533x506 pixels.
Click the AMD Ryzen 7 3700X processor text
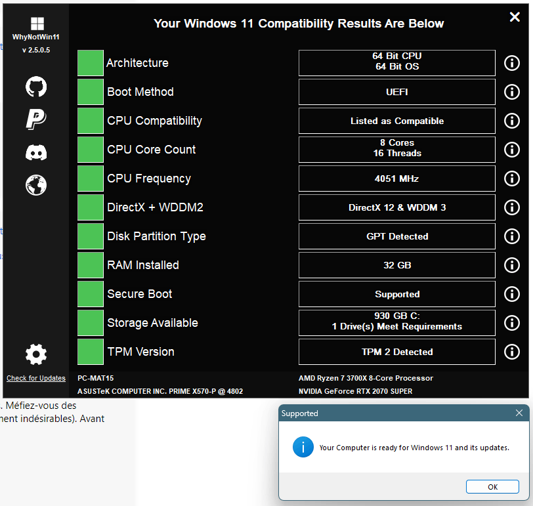click(366, 378)
